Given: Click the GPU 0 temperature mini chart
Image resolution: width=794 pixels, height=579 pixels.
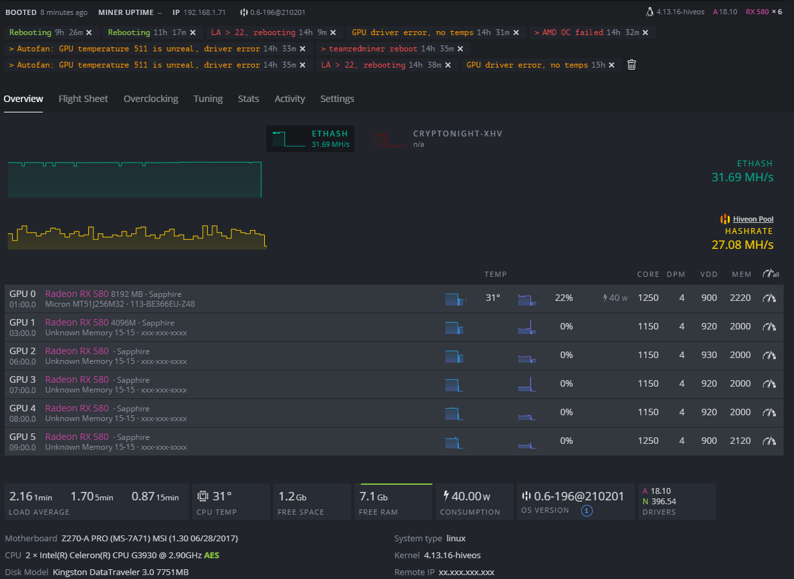Looking at the screenshot, I should pyautogui.click(x=456, y=299).
